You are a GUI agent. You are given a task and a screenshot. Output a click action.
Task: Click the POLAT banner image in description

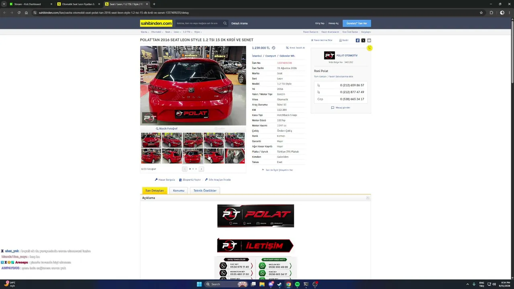coord(255,216)
